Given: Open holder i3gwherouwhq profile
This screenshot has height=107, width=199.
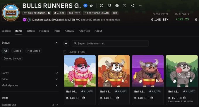Looking at the screenshot, I should tap(41, 20).
